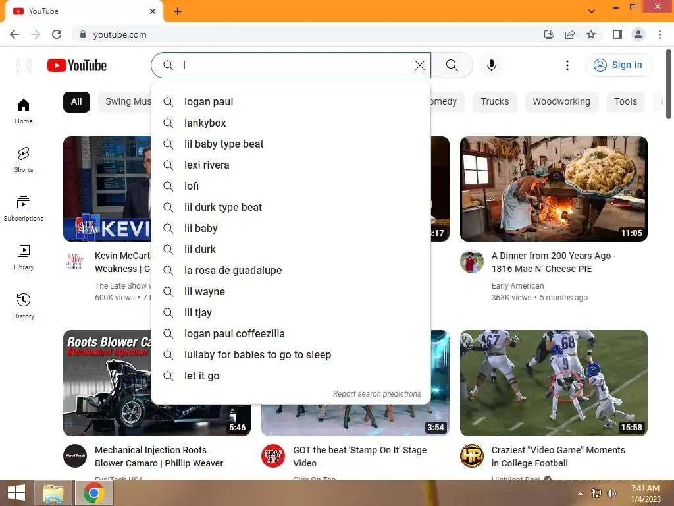Viewport: 674px width, 506px height.
Task: Reload the page
Action: point(57,34)
